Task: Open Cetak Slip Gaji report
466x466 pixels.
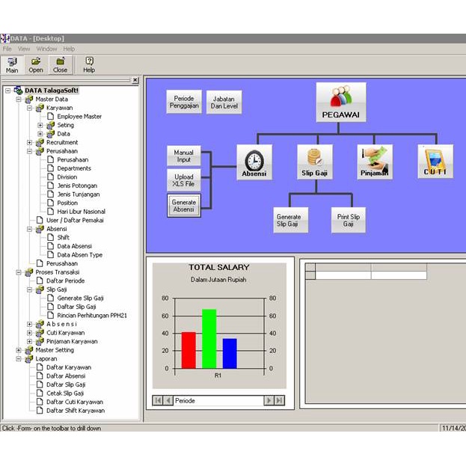Action: (x=65, y=393)
